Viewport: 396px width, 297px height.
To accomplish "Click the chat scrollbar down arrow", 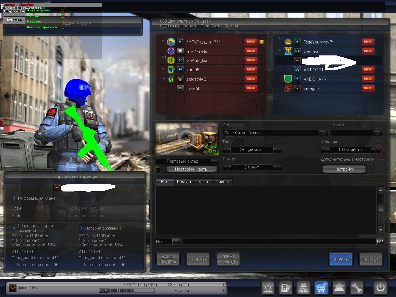I will coord(381,229).
